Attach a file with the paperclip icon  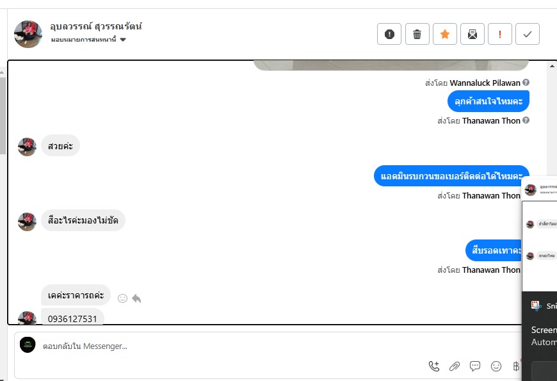[455, 366]
